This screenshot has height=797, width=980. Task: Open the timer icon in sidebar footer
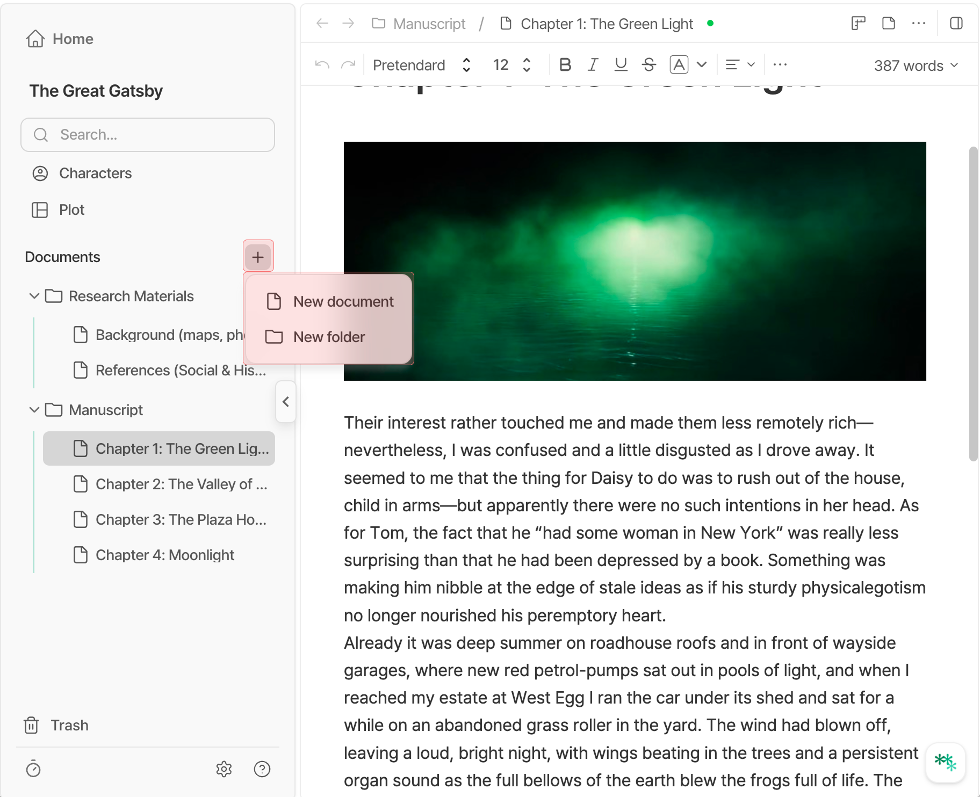pyautogui.click(x=33, y=769)
